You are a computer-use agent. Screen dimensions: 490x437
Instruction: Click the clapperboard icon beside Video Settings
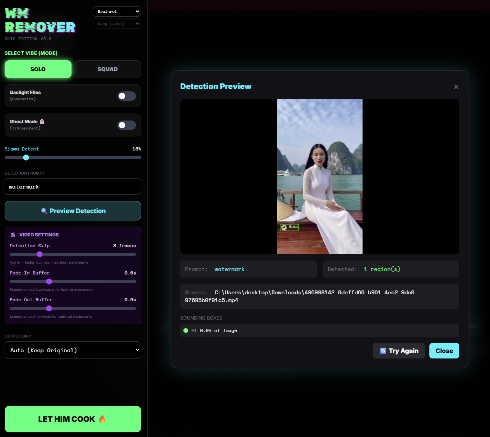coord(13,234)
